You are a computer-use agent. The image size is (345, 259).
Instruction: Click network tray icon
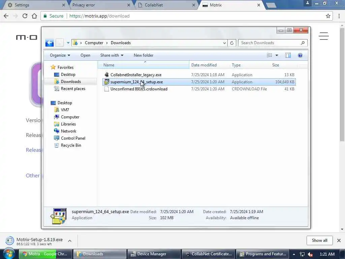302,254
